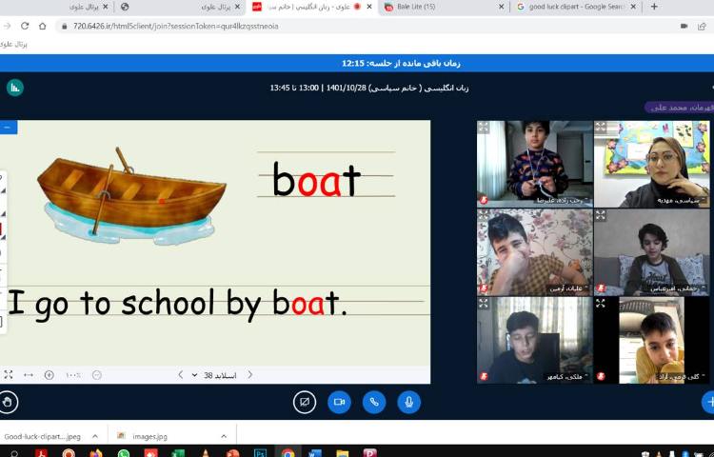
Task: Raise your hand in the session
Action: click(x=8, y=402)
